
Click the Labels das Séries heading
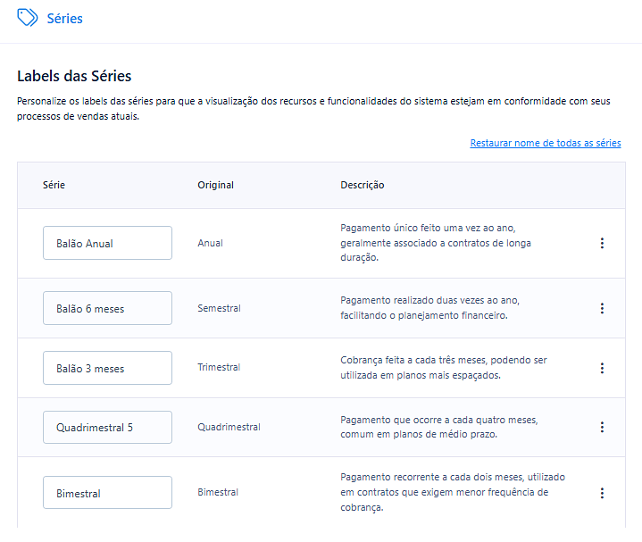point(74,76)
